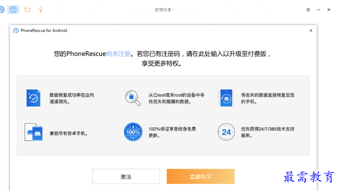Open the shopping cart icon
Image resolution: width=338 pixels, height=191 pixels.
[27, 9]
